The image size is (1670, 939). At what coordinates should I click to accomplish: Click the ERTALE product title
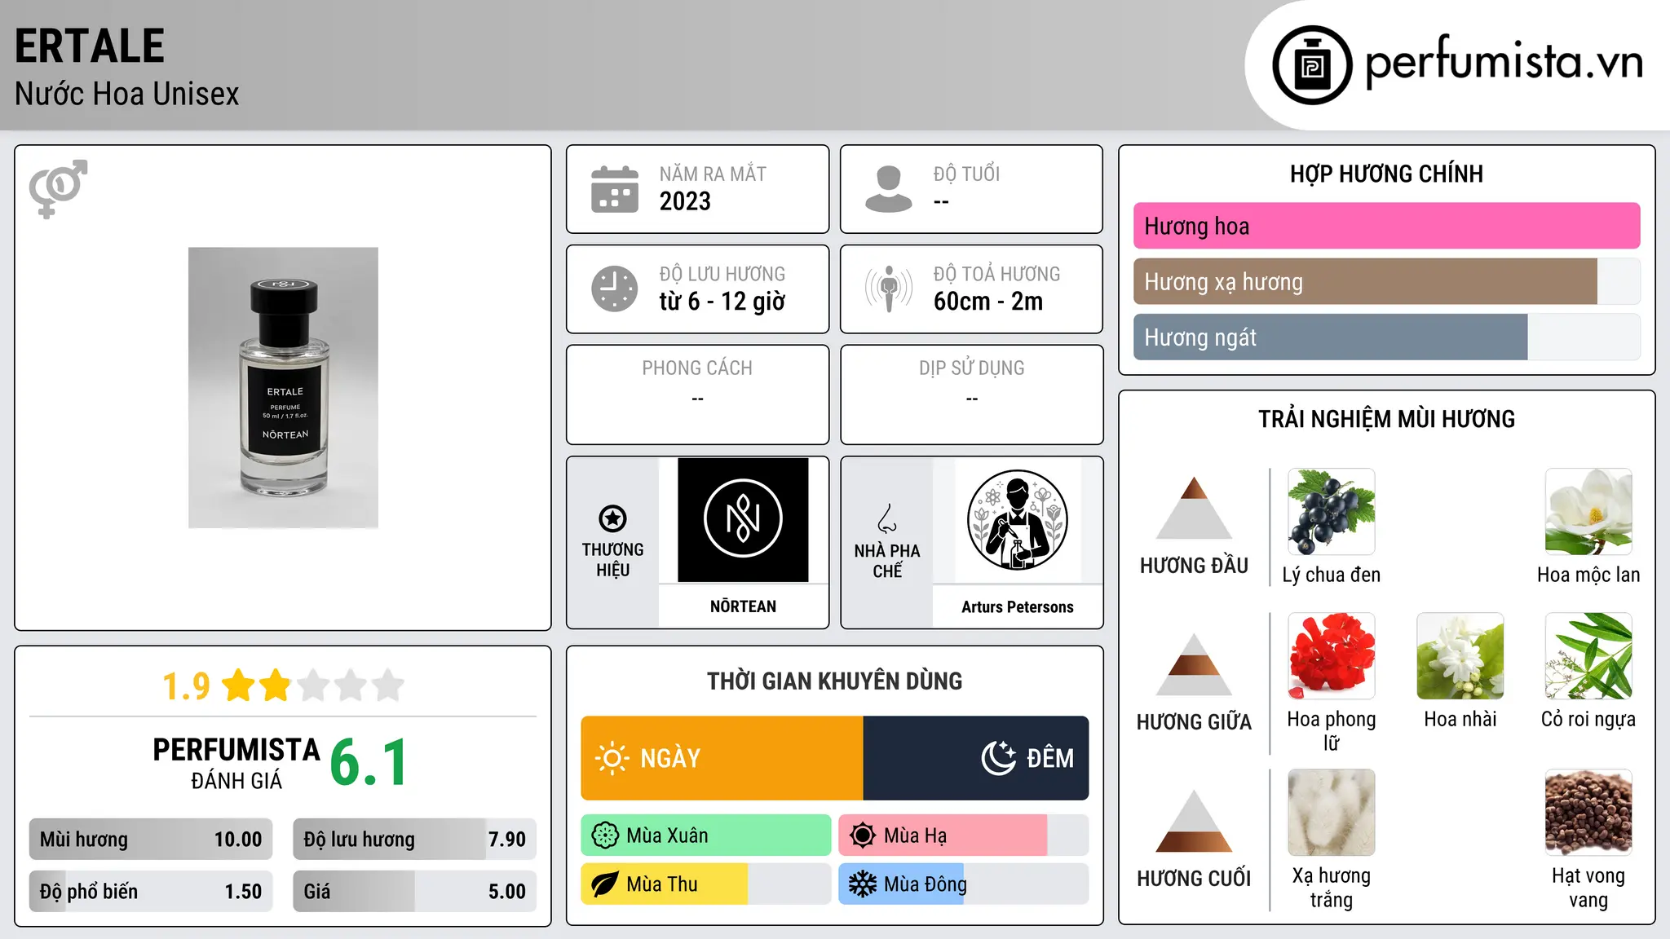pos(90,46)
